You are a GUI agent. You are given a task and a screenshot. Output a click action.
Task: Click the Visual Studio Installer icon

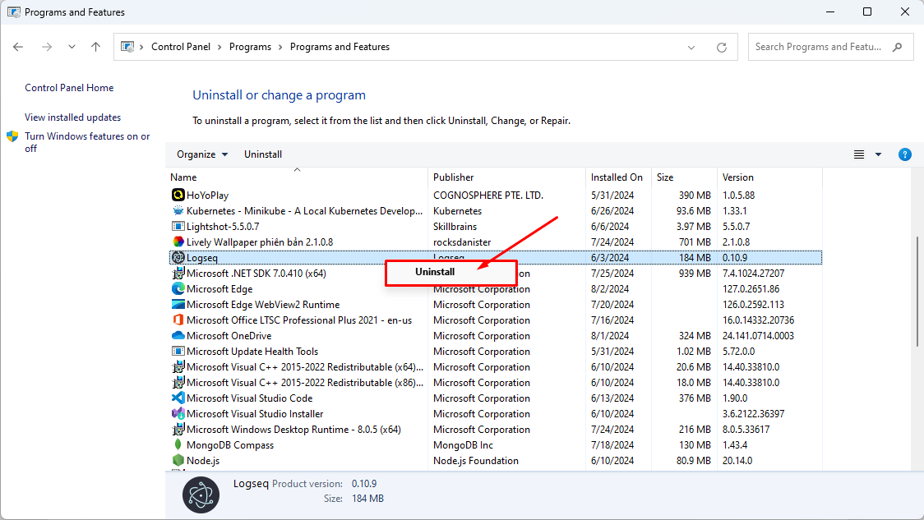[178, 413]
